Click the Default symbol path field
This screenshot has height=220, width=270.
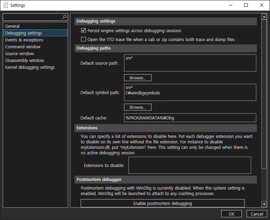tap(190, 92)
